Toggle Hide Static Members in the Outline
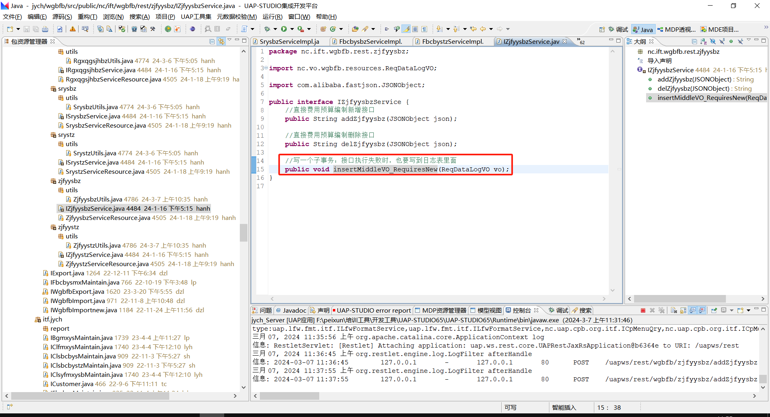 tap(722, 41)
